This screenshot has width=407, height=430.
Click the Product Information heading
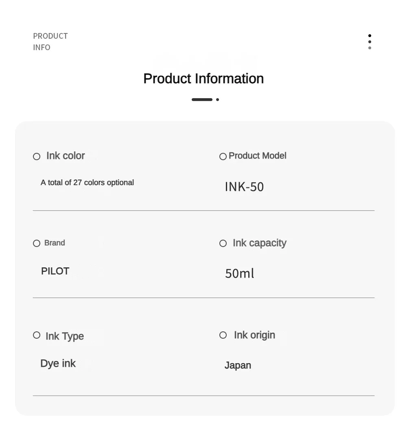coord(203,78)
